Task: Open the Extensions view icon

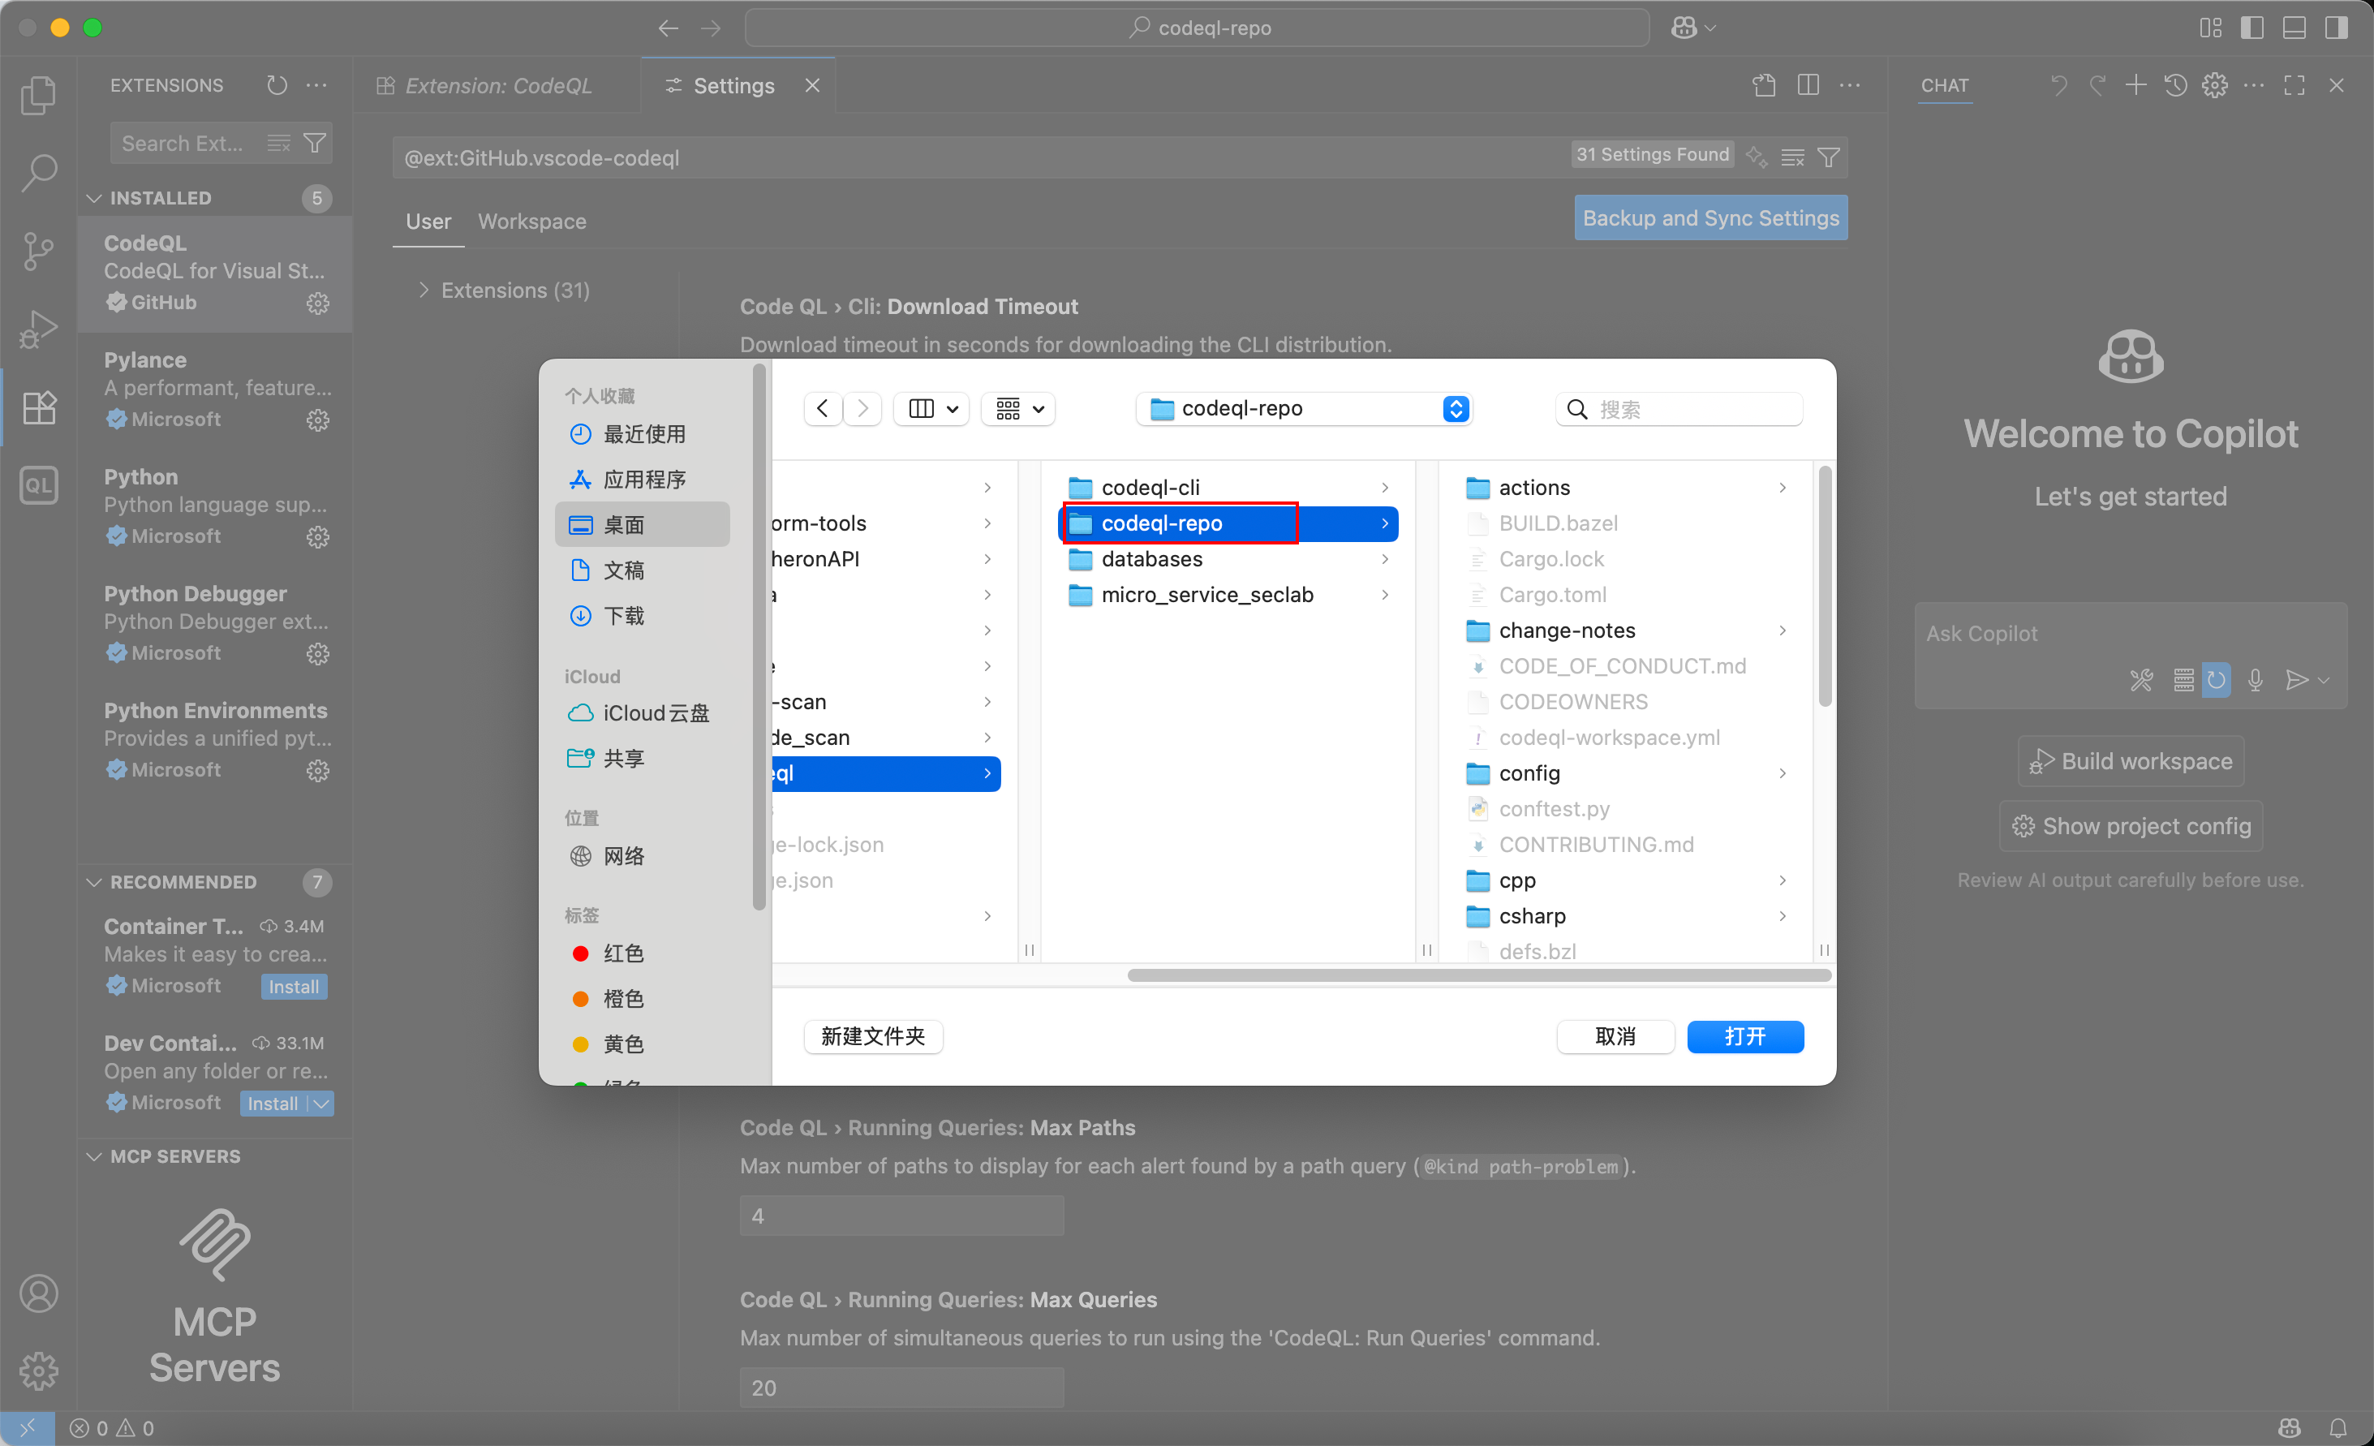Action: point(39,407)
